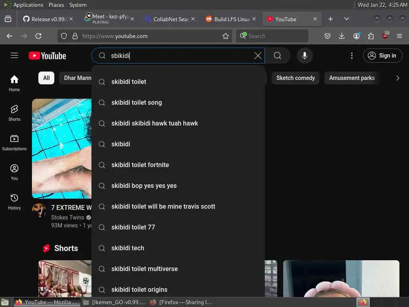Viewport: 409px width, 307px height.
Task: Open the Firefox account icon
Action: [x=356, y=36]
